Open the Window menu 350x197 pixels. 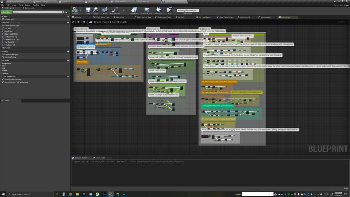point(36,5)
